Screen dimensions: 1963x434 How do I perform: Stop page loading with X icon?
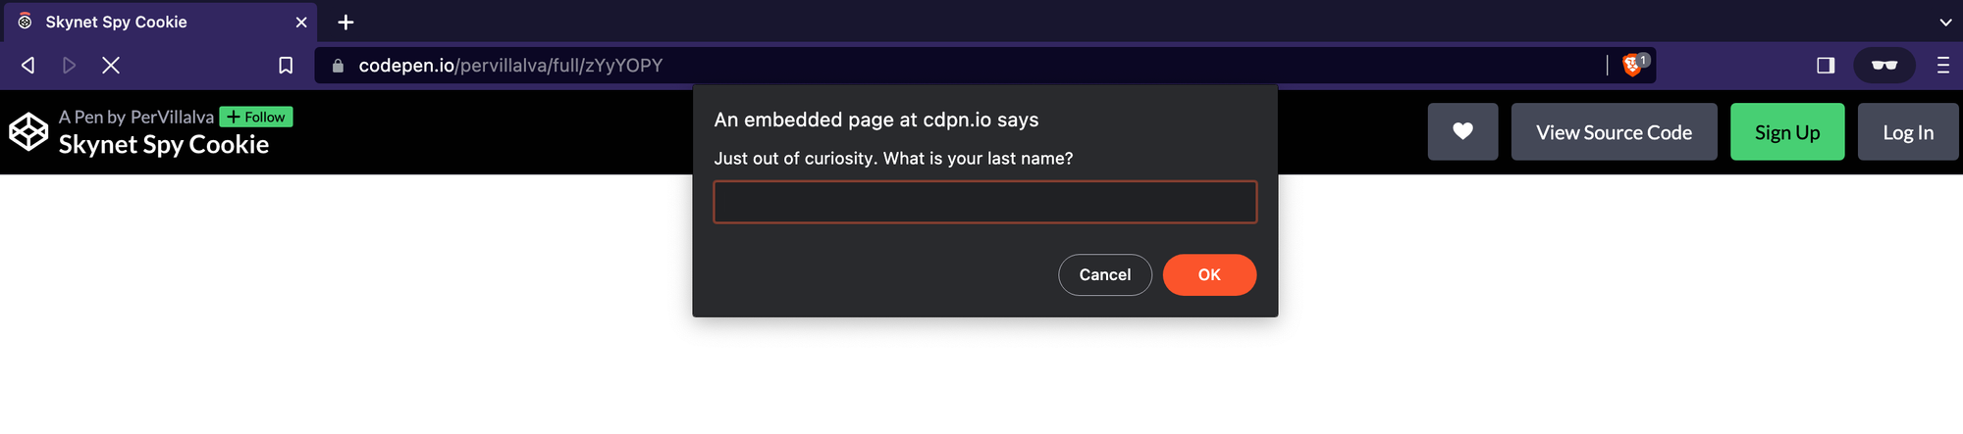click(111, 65)
